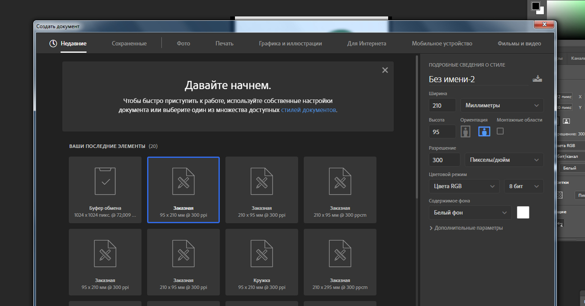Click the clock icon beside Недавние
This screenshot has height=306, width=585.
(53, 43)
